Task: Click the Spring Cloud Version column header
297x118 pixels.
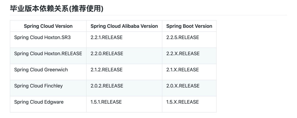Action: pos(48,26)
